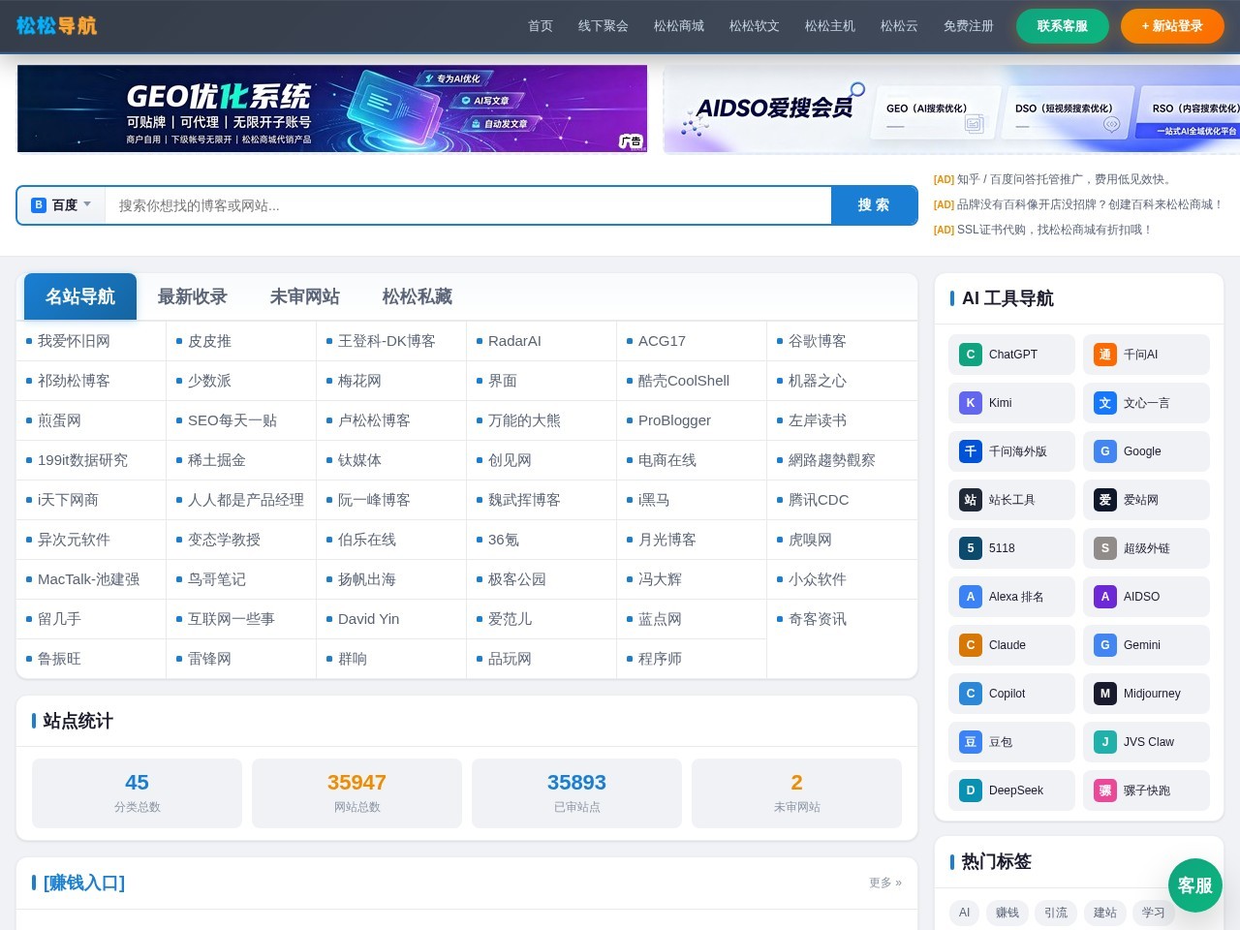Open the 人人都是产品经理 link
Viewport: 1240px width, 930px height.
point(246,500)
